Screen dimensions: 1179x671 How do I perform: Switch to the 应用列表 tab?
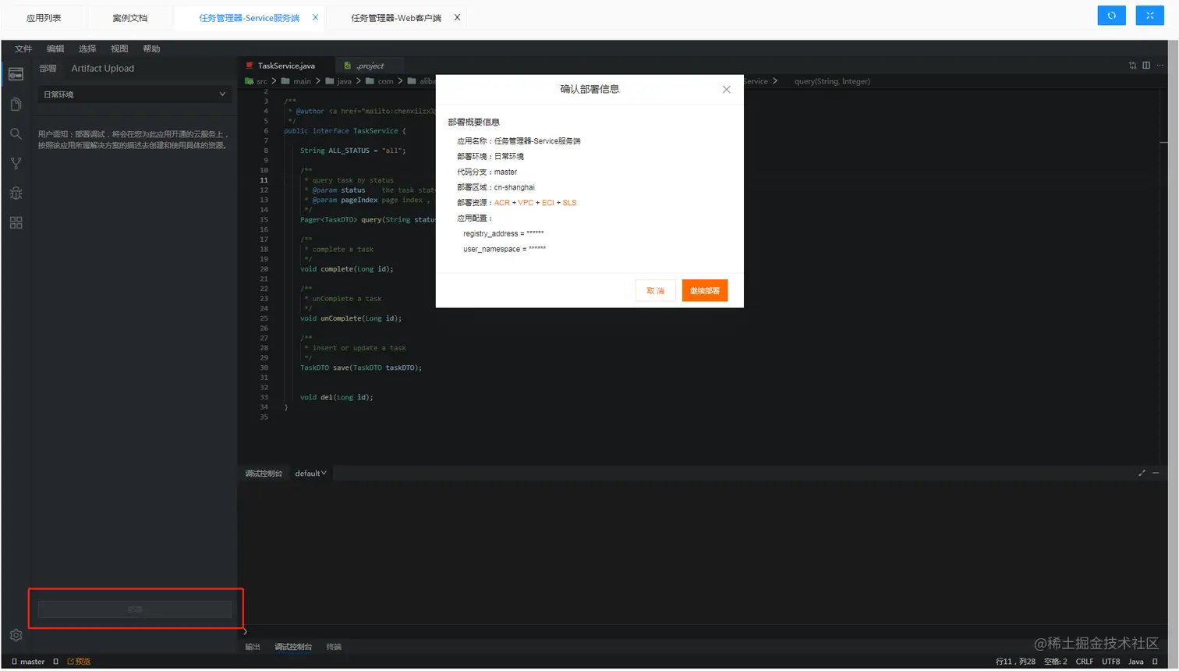click(44, 17)
